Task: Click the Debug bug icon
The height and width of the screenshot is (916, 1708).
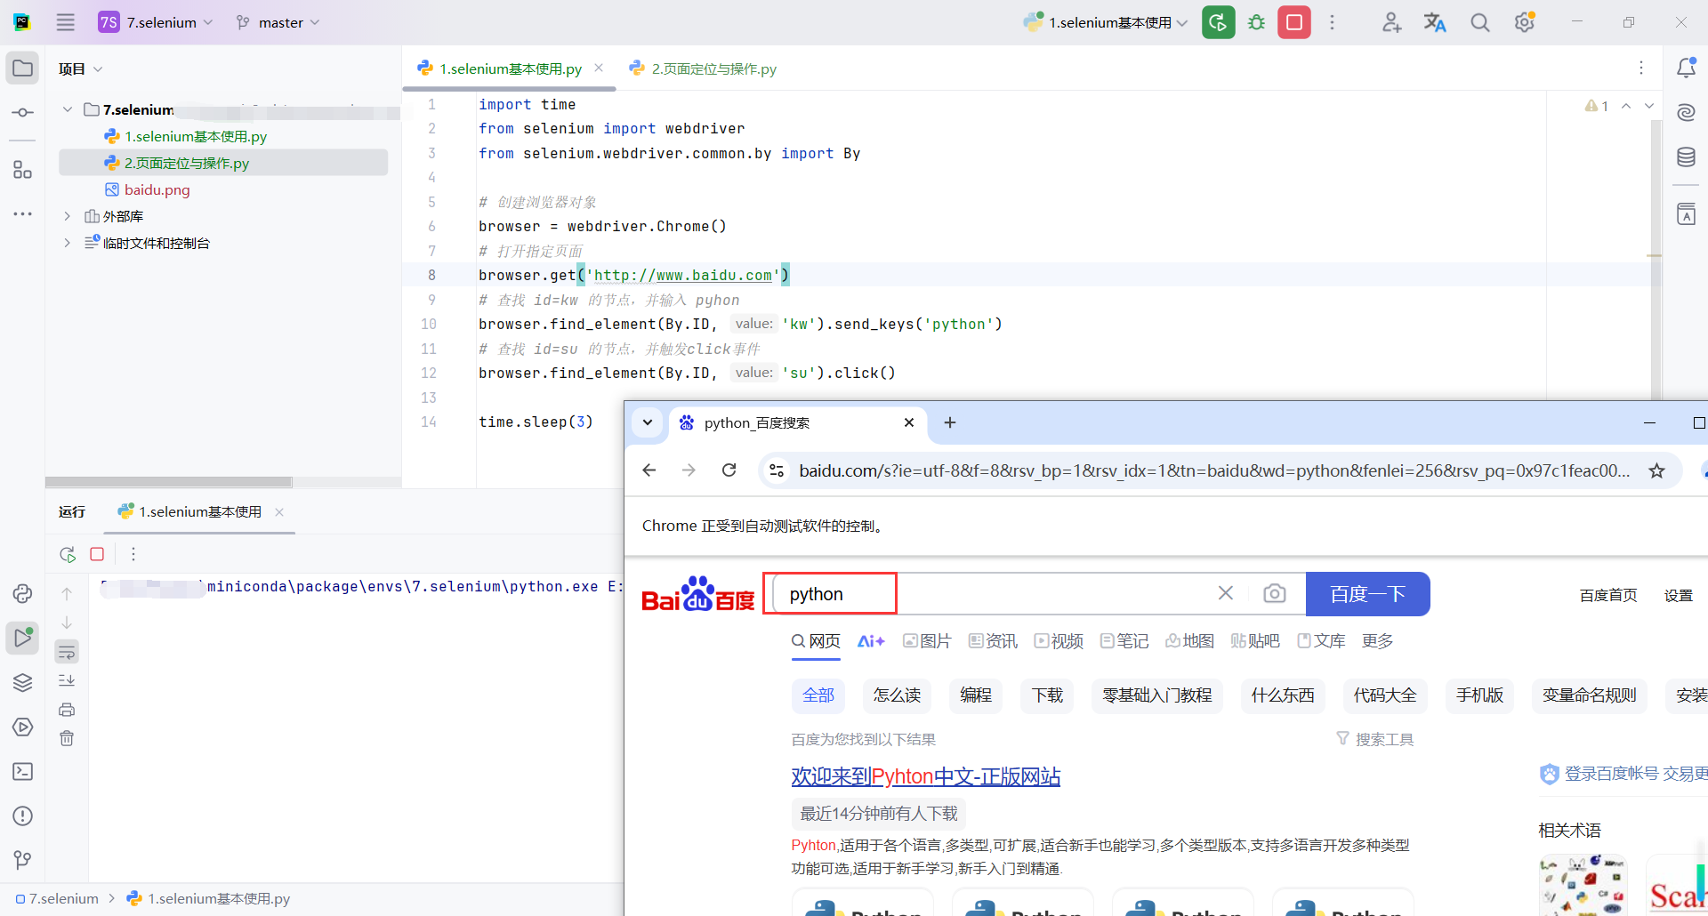Action: (1256, 22)
